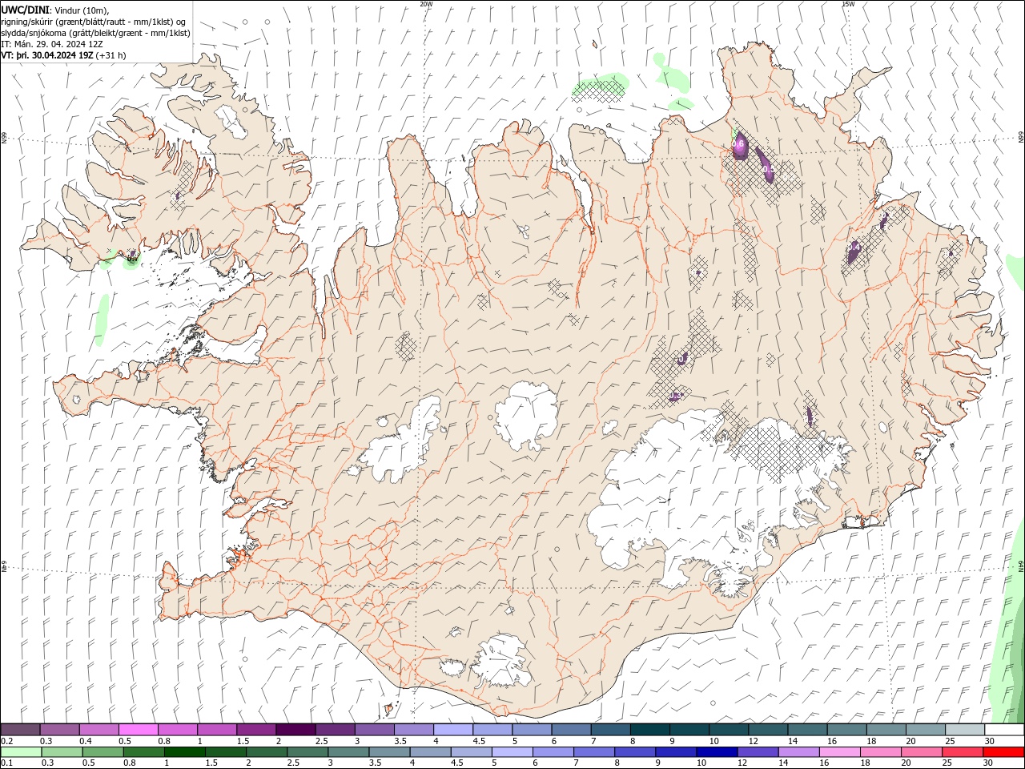Click the 1.5–2 magenta-purple swatch in the upper legend
Image resolution: width=1025 pixels, height=769 pixels.
pos(256,730)
